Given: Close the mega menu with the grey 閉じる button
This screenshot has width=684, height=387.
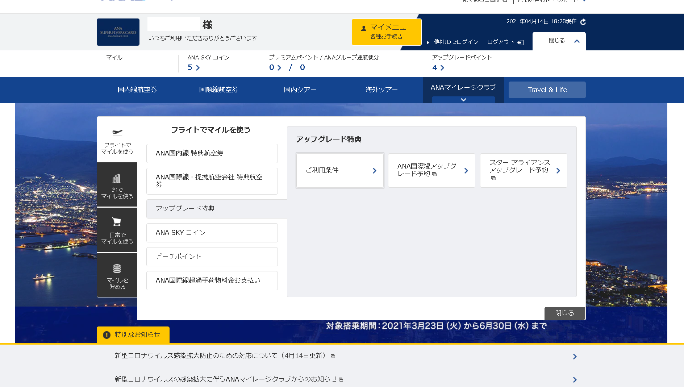Looking at the screenshot, I should [564, 313].
